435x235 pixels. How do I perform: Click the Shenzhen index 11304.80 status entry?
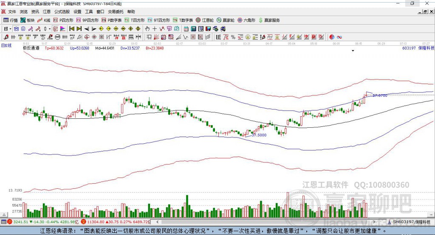[116, 222]
